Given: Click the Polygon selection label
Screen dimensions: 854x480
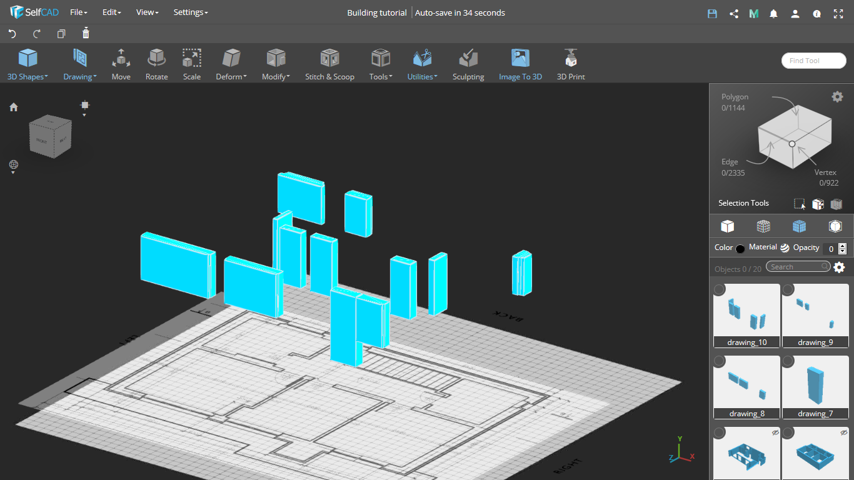Looking at the screenshot, I should 735,97.
